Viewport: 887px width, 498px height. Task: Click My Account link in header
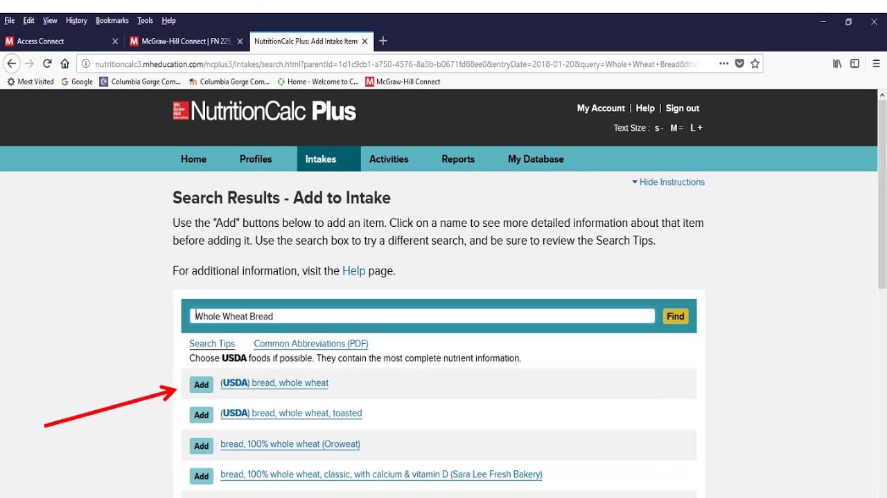[x=601, y=108]
